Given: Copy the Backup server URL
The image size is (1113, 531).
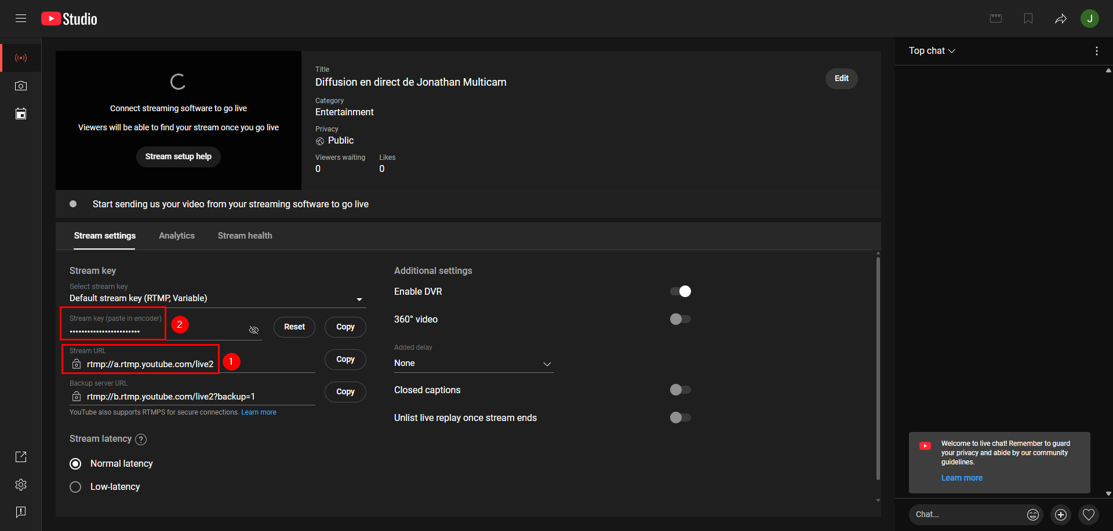Looking at the screenshot, I should click(x=345, y=391).
